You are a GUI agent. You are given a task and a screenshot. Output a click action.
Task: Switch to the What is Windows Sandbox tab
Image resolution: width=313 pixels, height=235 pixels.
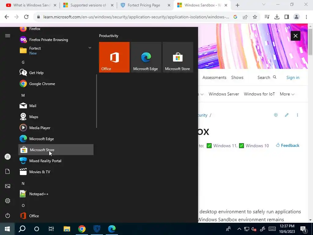point(31,5)
